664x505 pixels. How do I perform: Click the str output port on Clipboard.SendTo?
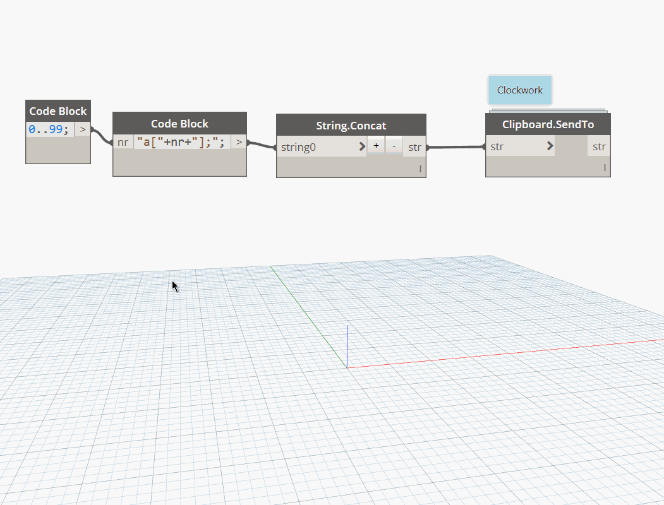click(x=599, y=146)
